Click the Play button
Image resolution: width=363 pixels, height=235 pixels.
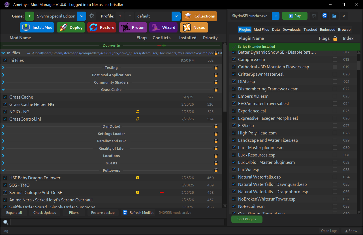295,16
